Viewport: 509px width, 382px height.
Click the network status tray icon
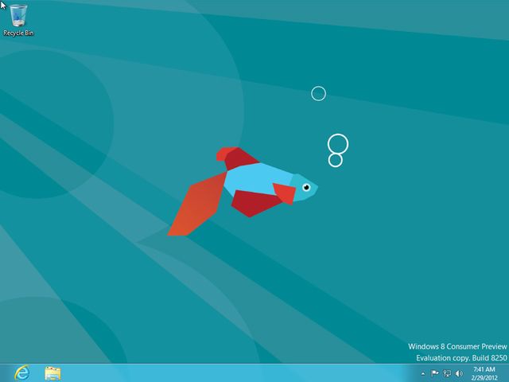(x=447, y=373)
